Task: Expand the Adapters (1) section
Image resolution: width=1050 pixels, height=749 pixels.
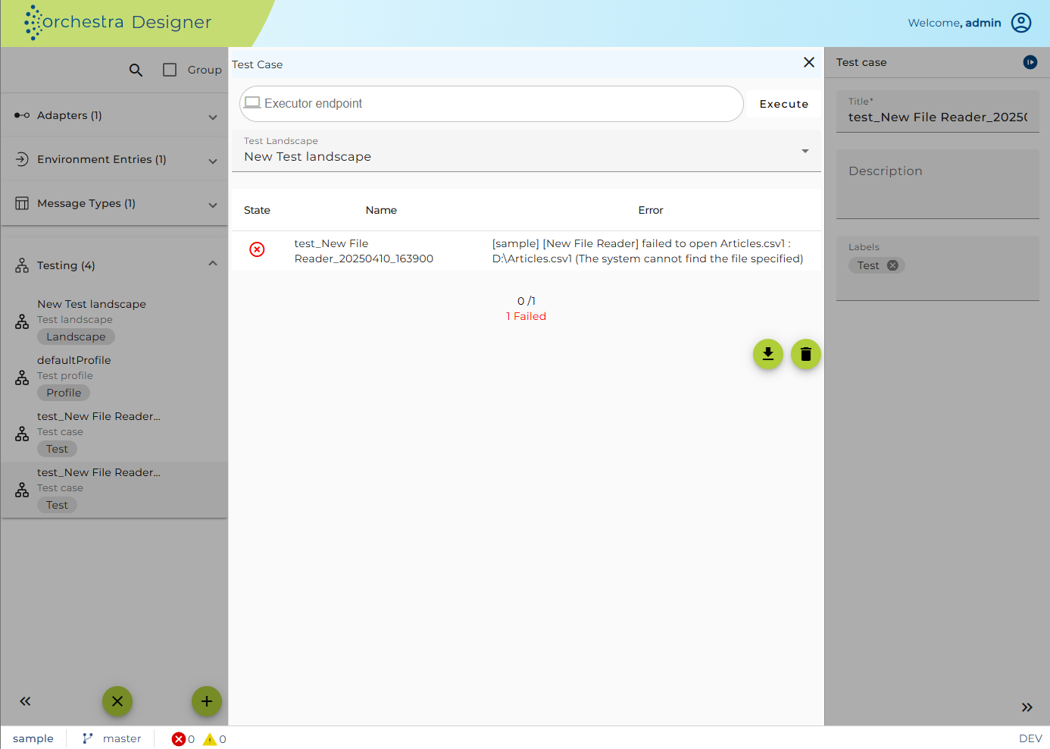Action: point(114,115)
